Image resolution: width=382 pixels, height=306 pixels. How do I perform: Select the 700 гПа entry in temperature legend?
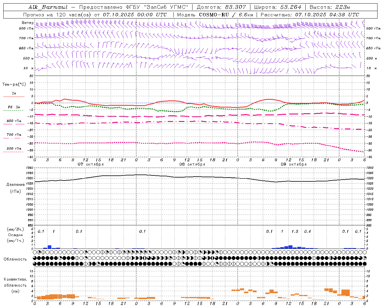coord(14,134)
